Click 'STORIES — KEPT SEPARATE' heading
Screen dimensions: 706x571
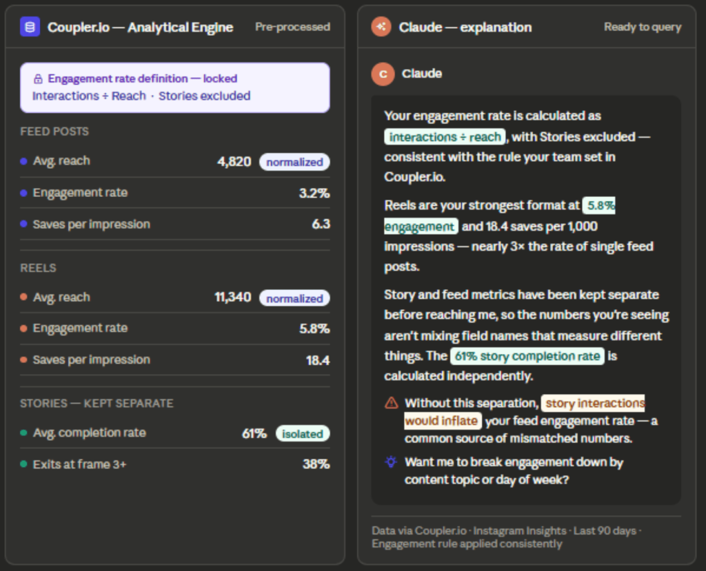[x=97, y=403]
